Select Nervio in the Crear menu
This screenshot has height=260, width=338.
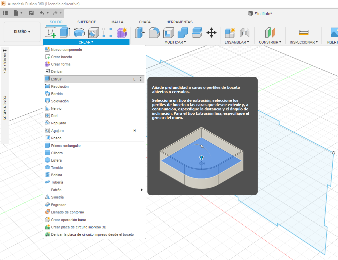coord(94,109)
